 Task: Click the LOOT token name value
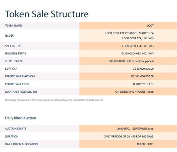point(150,25)
